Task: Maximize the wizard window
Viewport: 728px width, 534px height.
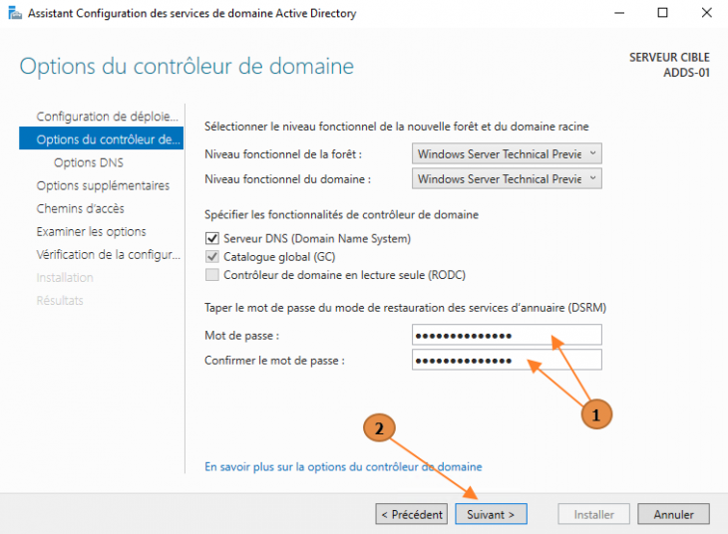Action: [x=662, y=13]
